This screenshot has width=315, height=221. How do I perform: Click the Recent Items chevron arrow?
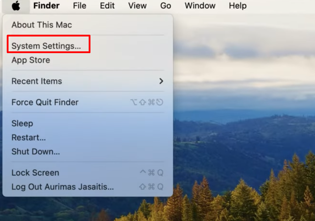point(161,81)
